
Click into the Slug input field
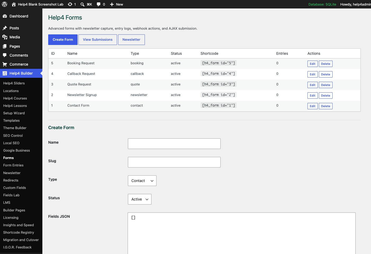tap(174, 162)
